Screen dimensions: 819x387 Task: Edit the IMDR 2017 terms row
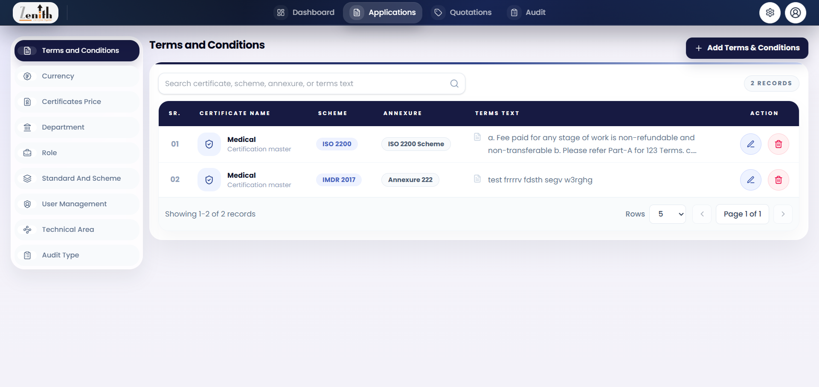pos(751,180)
